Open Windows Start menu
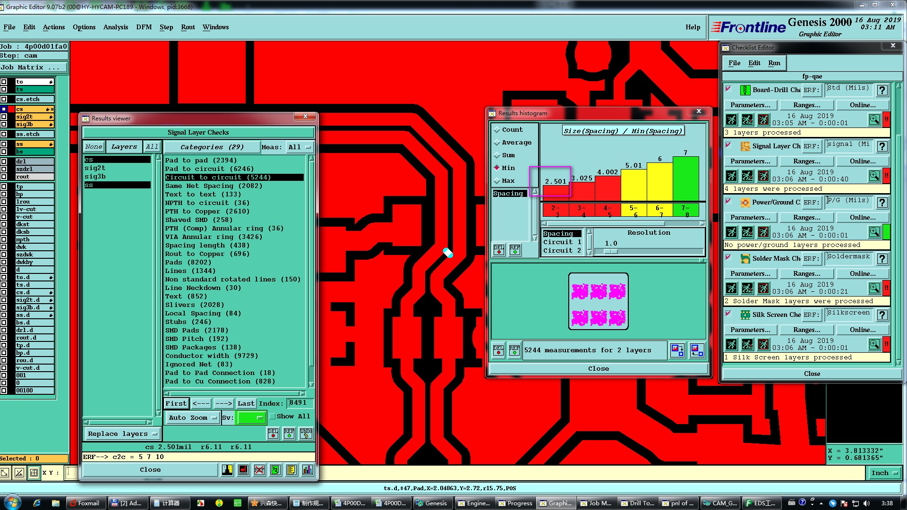 point(12,502)
